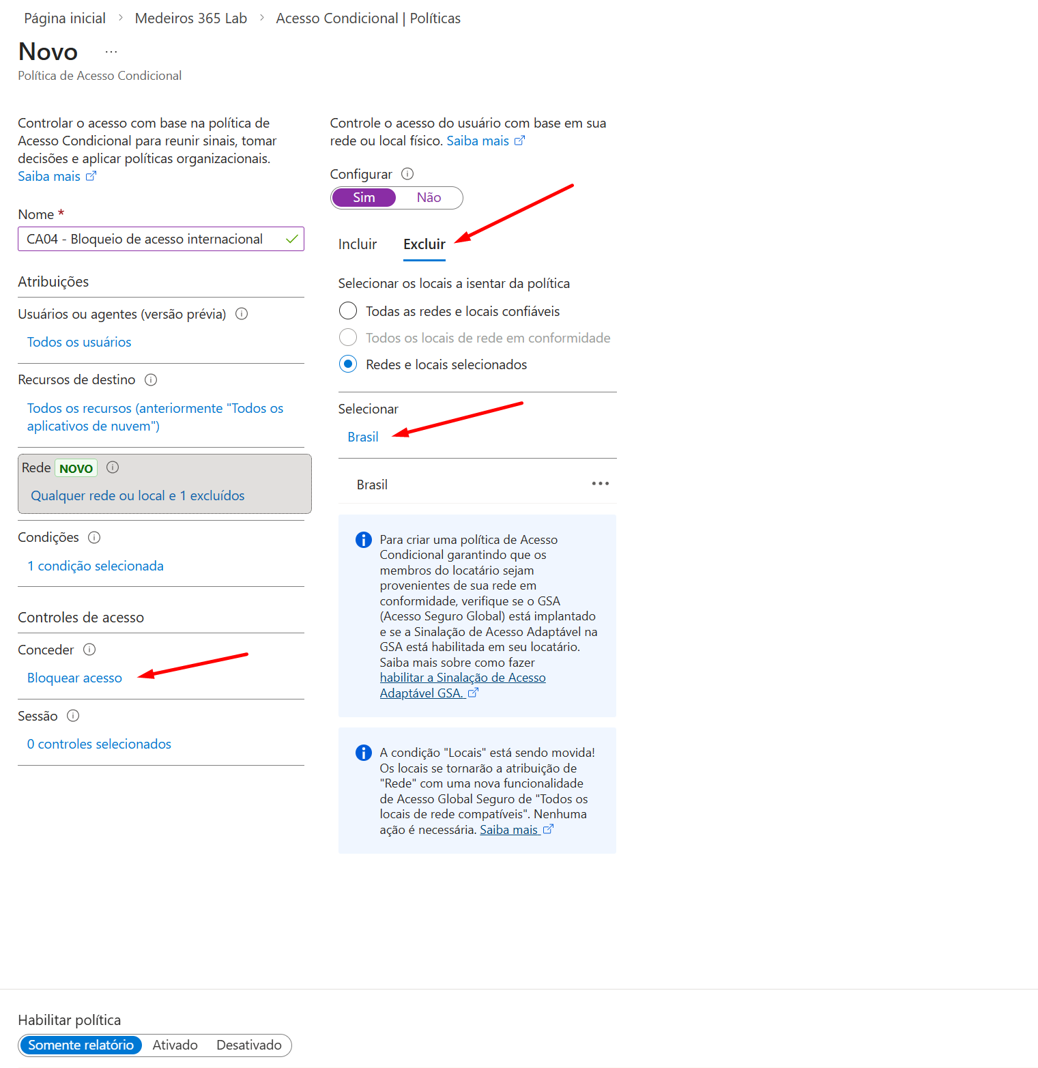Expand Todos os usuários assignment

pos(79,343)
